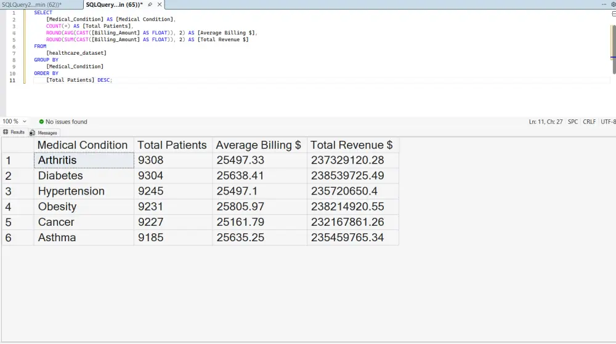Switch to the SQLQuery2...min (62) tab
The width and height of the screenshot is (616, 344).
coord(32,5)
